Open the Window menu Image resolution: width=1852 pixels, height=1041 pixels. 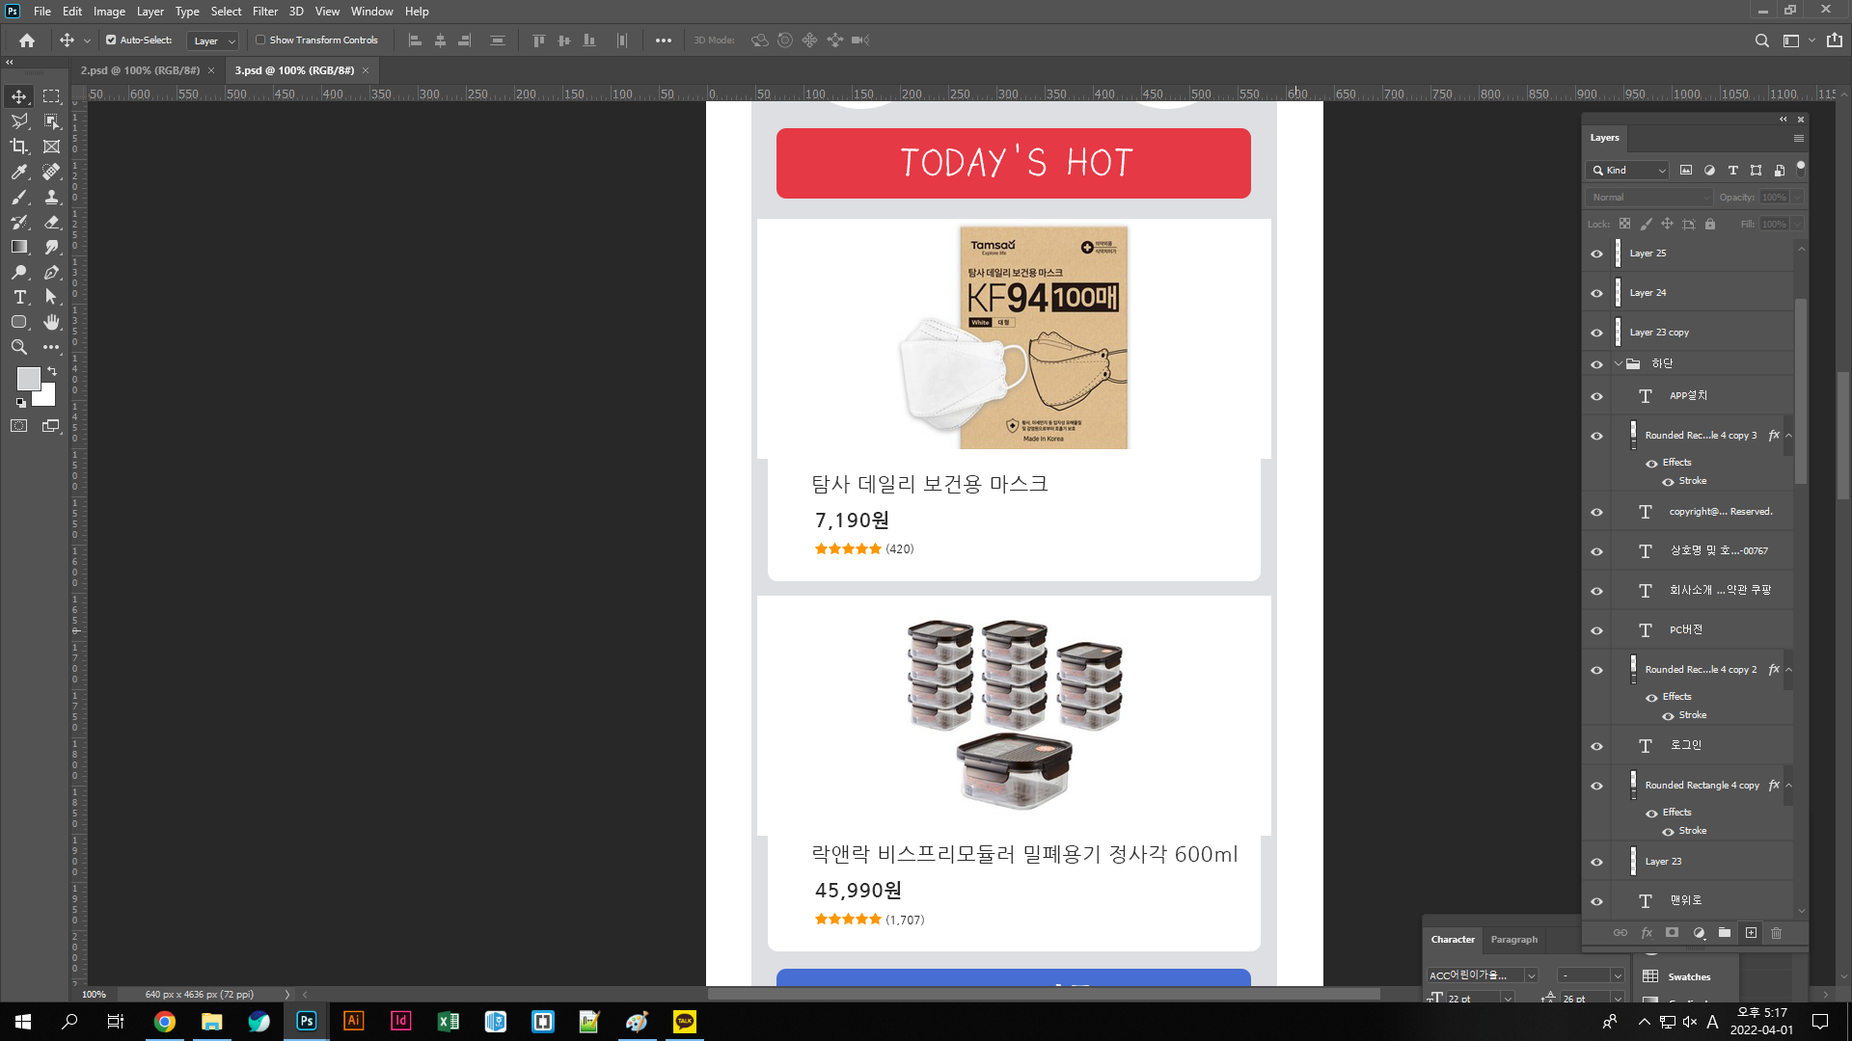click(371, 12)
